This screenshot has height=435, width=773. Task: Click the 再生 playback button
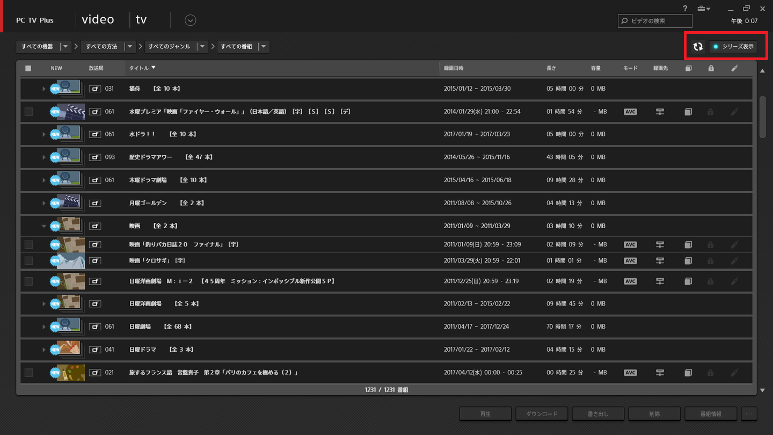[x=485, y=414]
